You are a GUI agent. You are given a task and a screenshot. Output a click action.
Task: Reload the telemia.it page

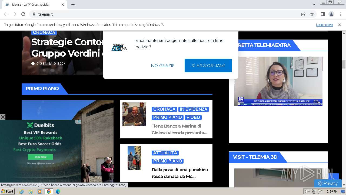(x=23, y=14)
